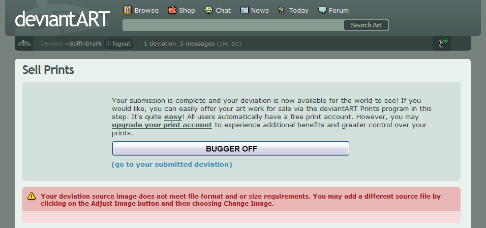
Task: Click the '(1M, 2C)' message count text
Action: pos(229,44)
